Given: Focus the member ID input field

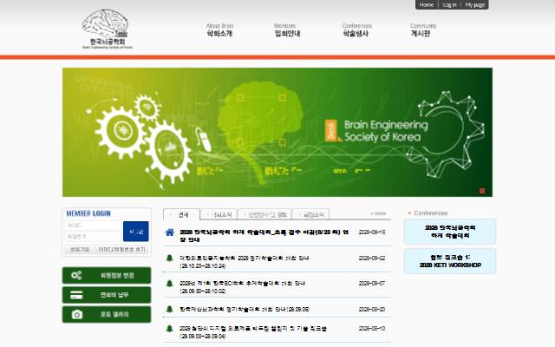Looking at the screenshot, I should point(94,226).
